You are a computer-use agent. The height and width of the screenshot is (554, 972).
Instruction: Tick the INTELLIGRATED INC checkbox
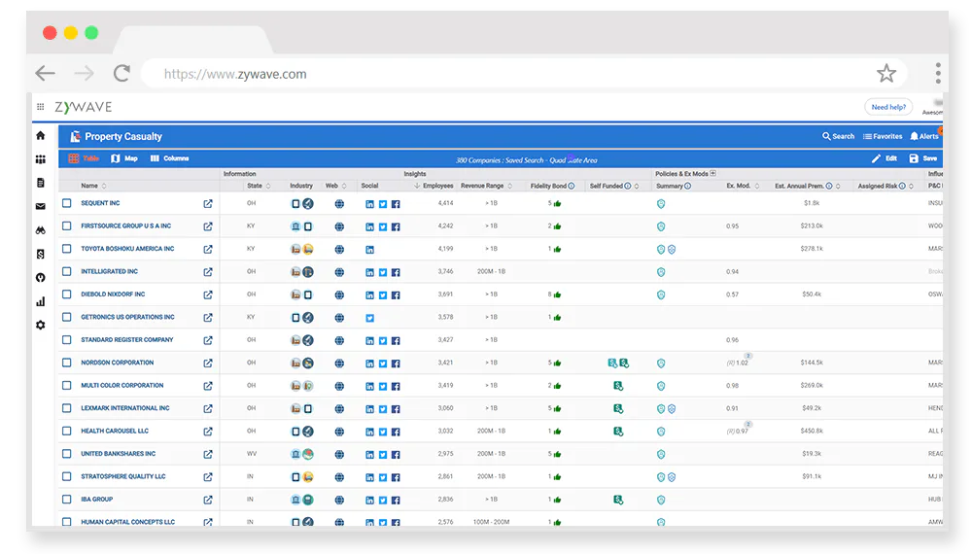pos(67,271)
